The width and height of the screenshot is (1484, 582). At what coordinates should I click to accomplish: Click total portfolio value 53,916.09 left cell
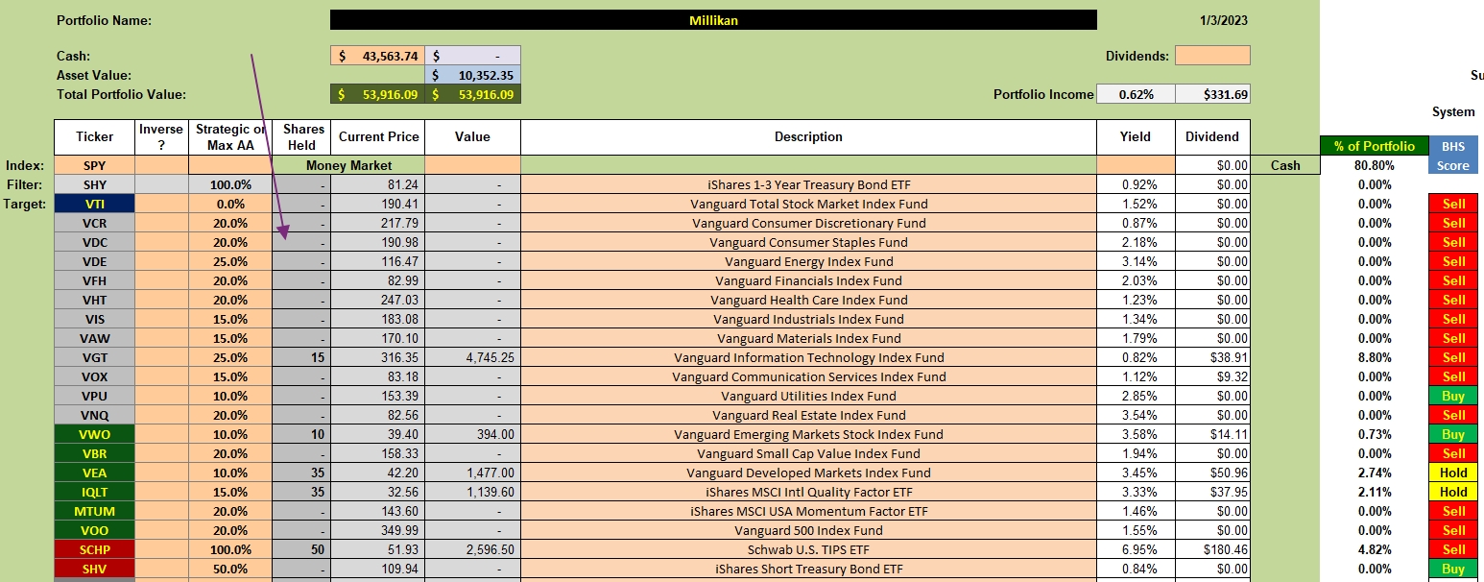[377, 94]
